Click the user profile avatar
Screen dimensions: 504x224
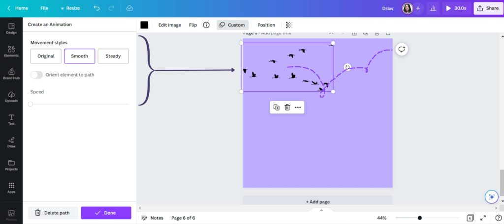coord(407,8)
